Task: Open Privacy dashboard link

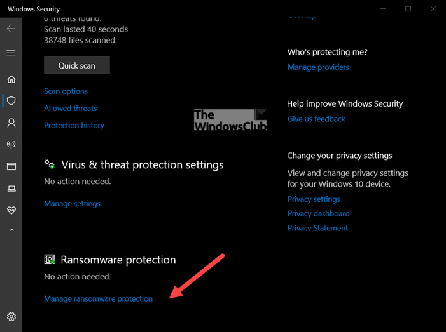Action: coord(318,214)
